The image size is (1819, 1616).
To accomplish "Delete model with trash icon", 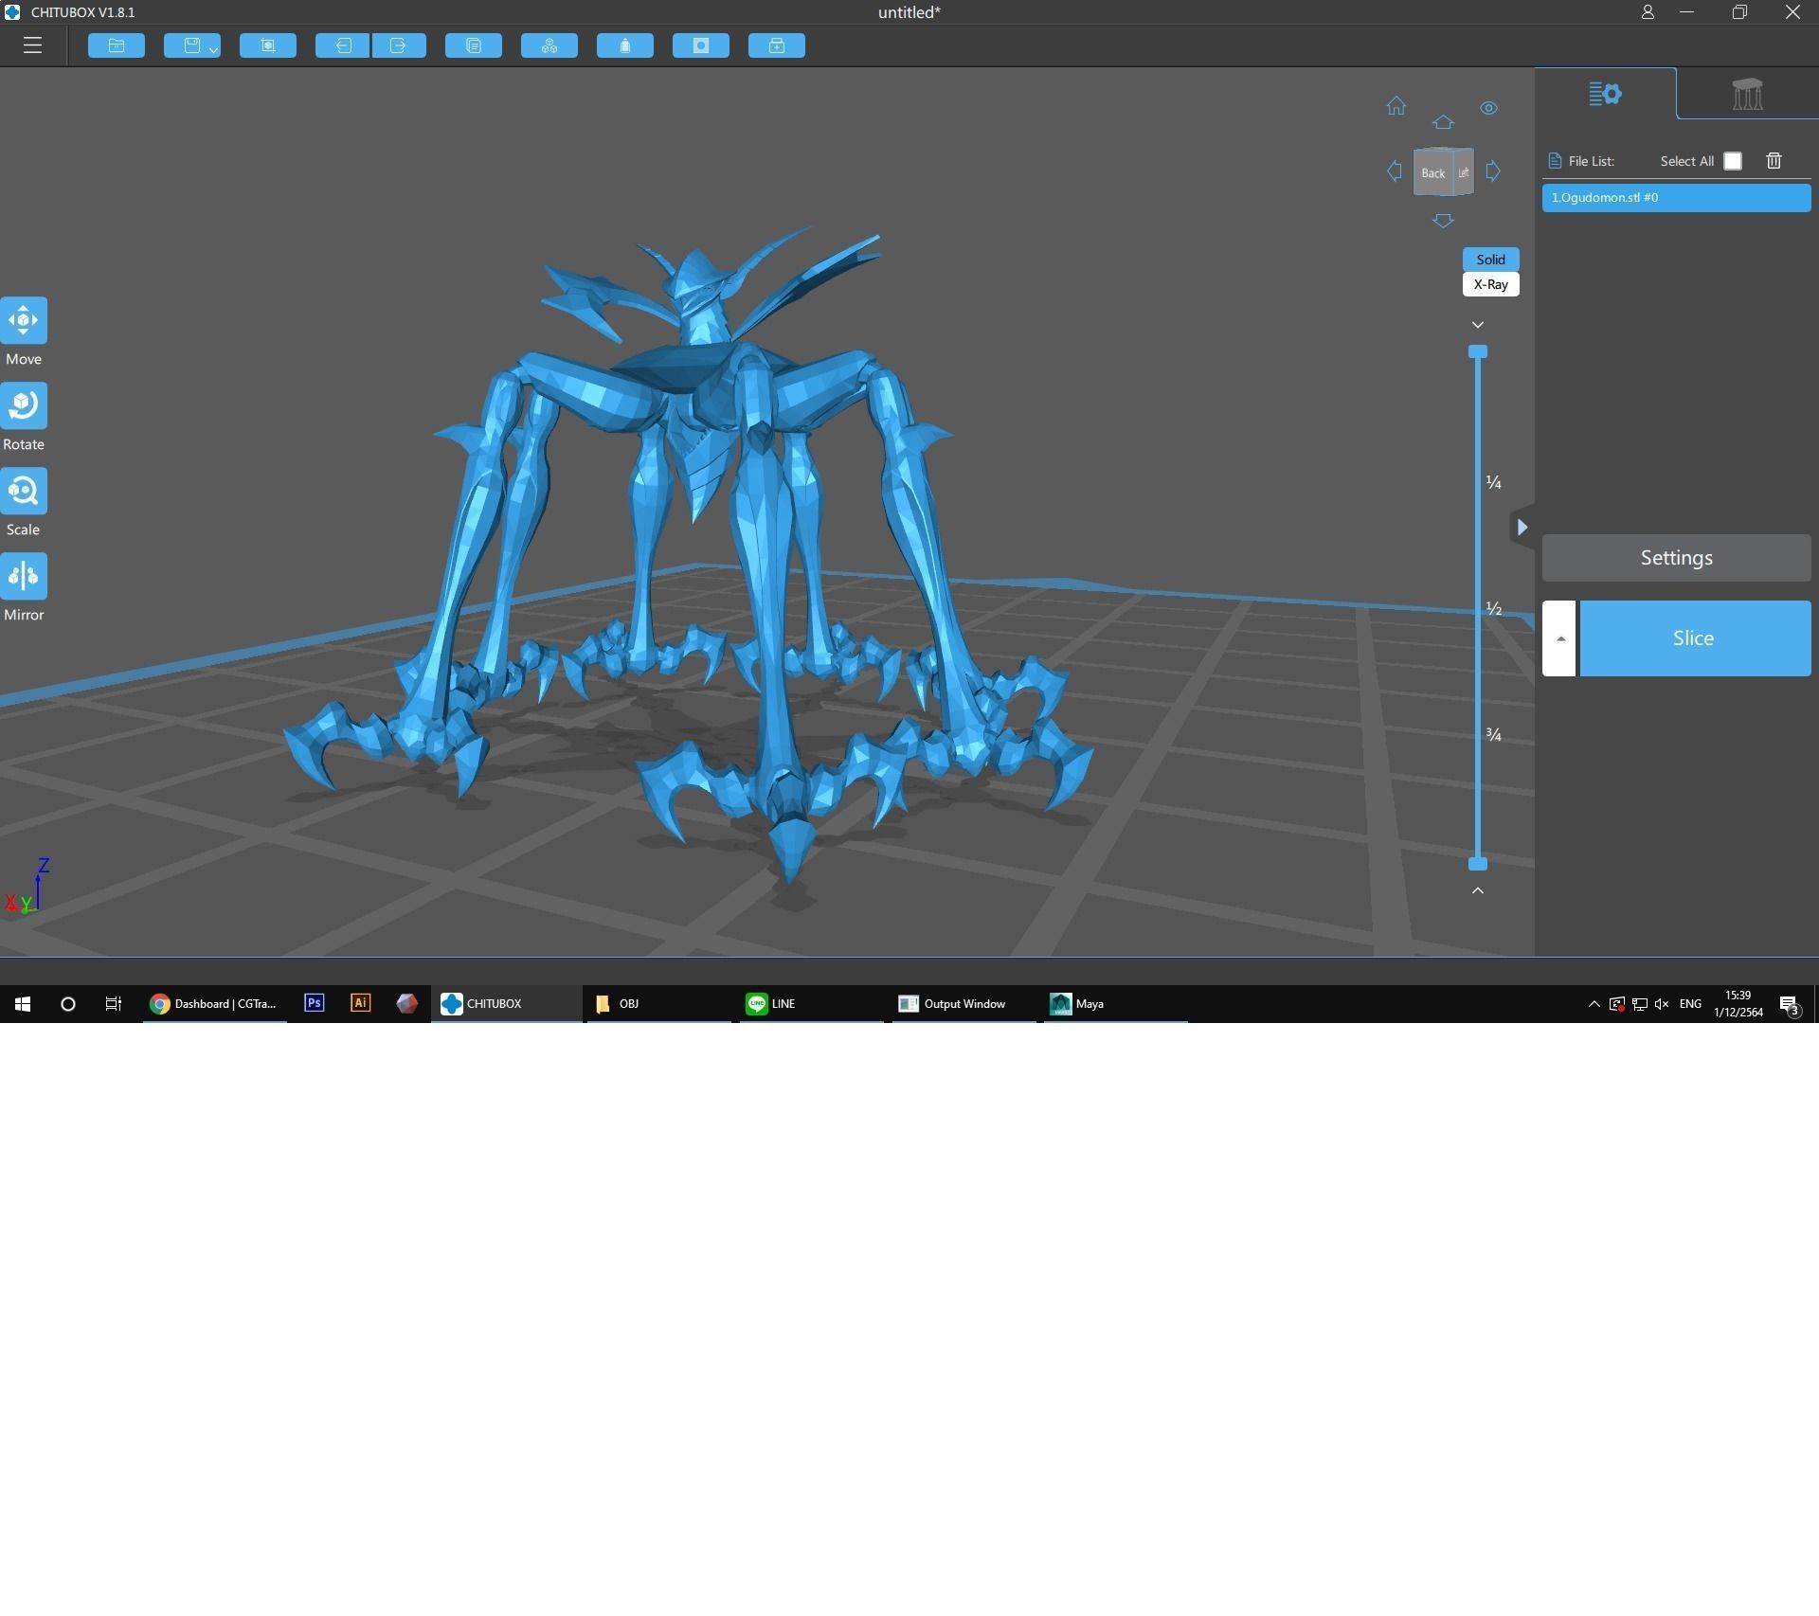I will [1774, 161].
